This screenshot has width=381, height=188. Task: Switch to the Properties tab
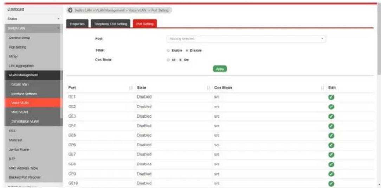click(77, 24)
